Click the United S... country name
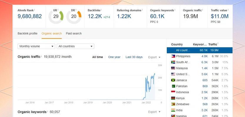This screenshot has height=117, width=245. point(183,74)
